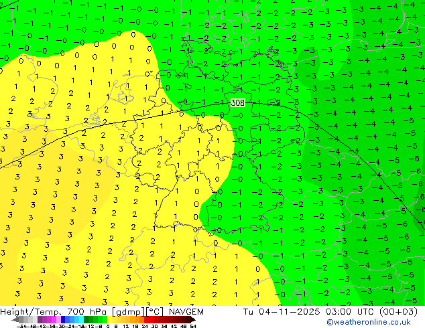Click the dark green swatch at -12 on legend

coord(86,319)
